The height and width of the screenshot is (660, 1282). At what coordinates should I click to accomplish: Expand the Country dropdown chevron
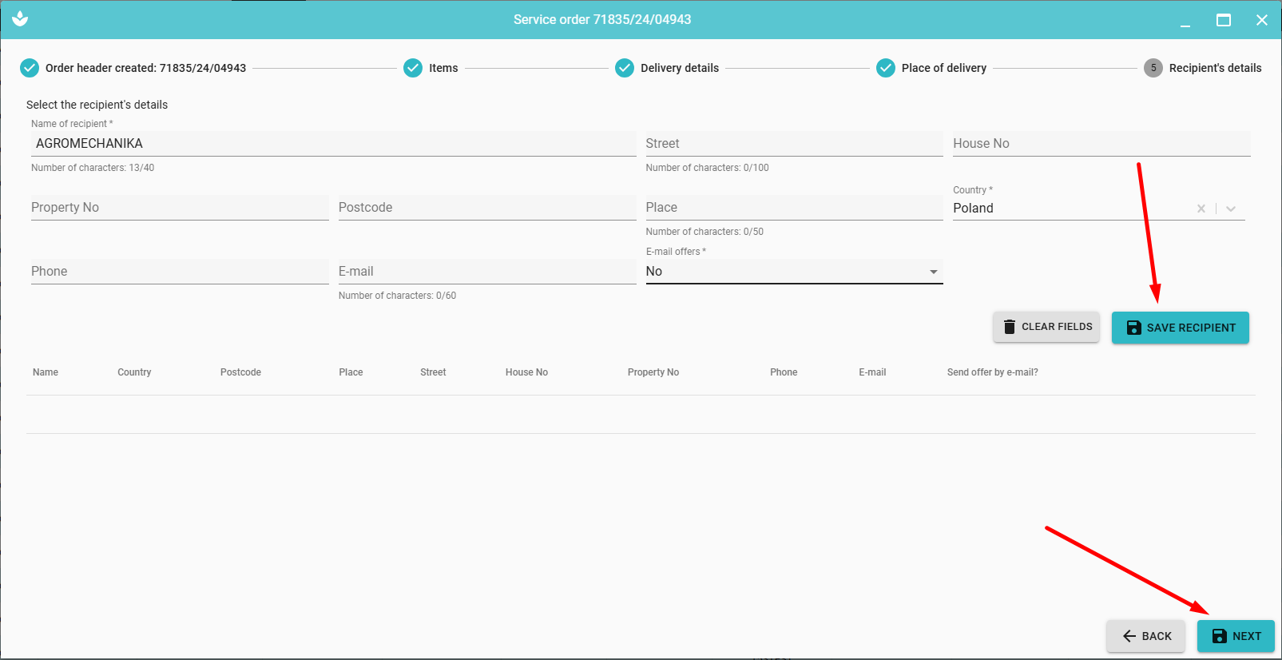(1231, 209)
